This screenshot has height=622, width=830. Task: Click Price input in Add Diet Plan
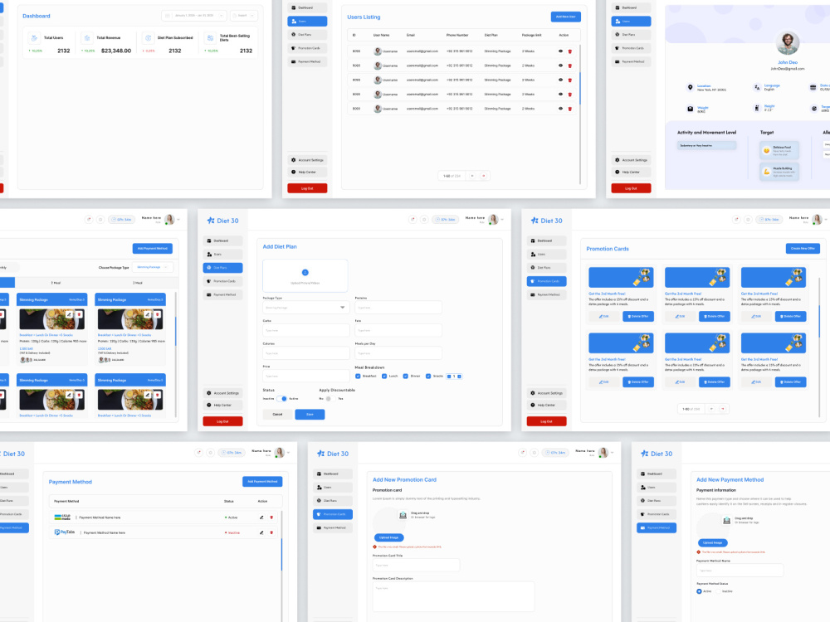tap(305, 376)
